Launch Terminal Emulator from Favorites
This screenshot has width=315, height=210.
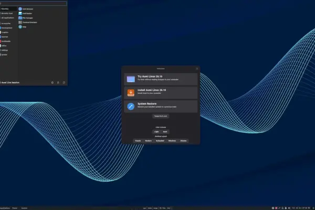28,22
